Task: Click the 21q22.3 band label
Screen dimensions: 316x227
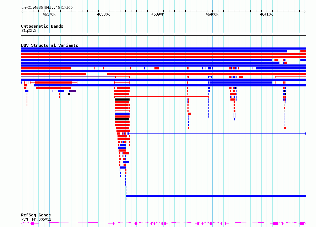Action: (x=29, y=30)
